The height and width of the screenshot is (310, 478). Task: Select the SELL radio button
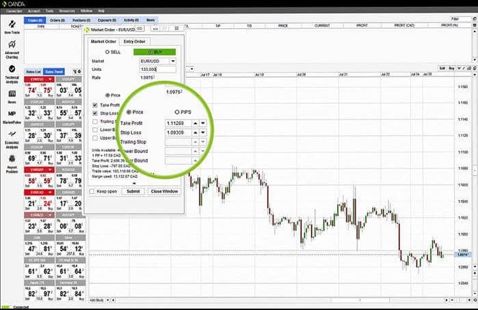tap(107, 52)
